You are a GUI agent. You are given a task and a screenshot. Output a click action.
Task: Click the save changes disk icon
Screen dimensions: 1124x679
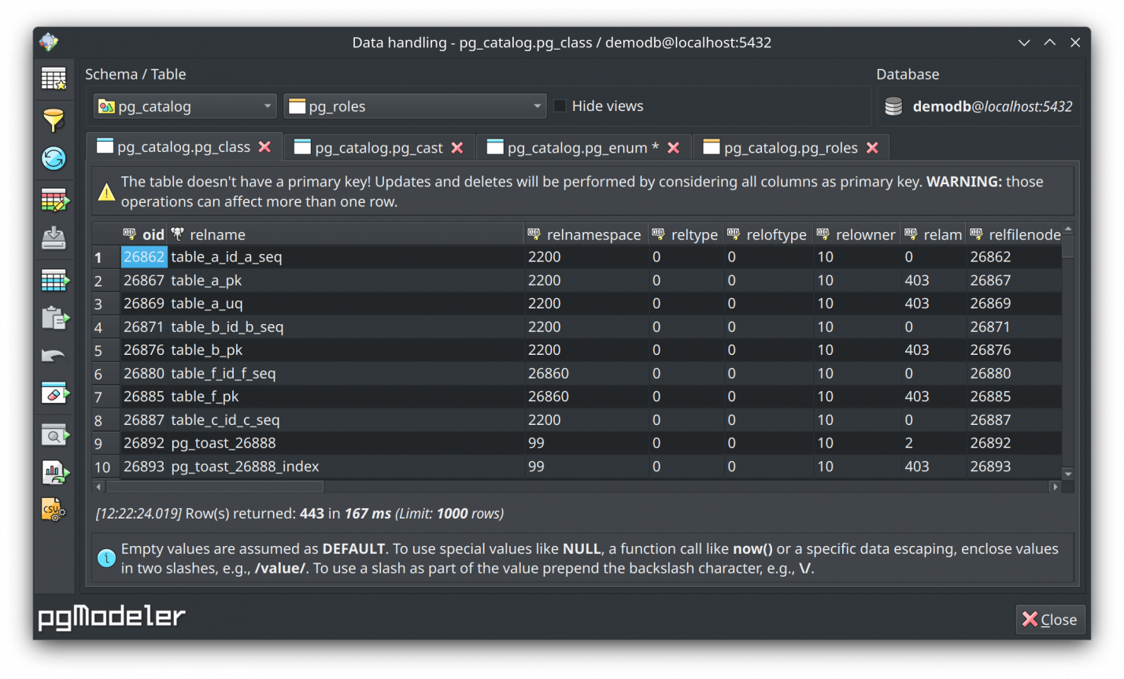pyautogui.click(x=54, y=238)
